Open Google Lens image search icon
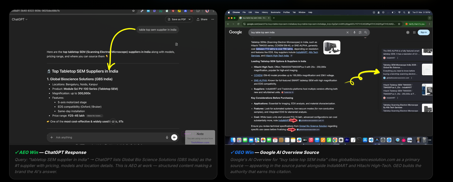Screen dimensions: 453x182 click(360, 32)
